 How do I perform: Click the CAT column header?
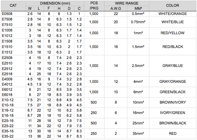(13, 6)
